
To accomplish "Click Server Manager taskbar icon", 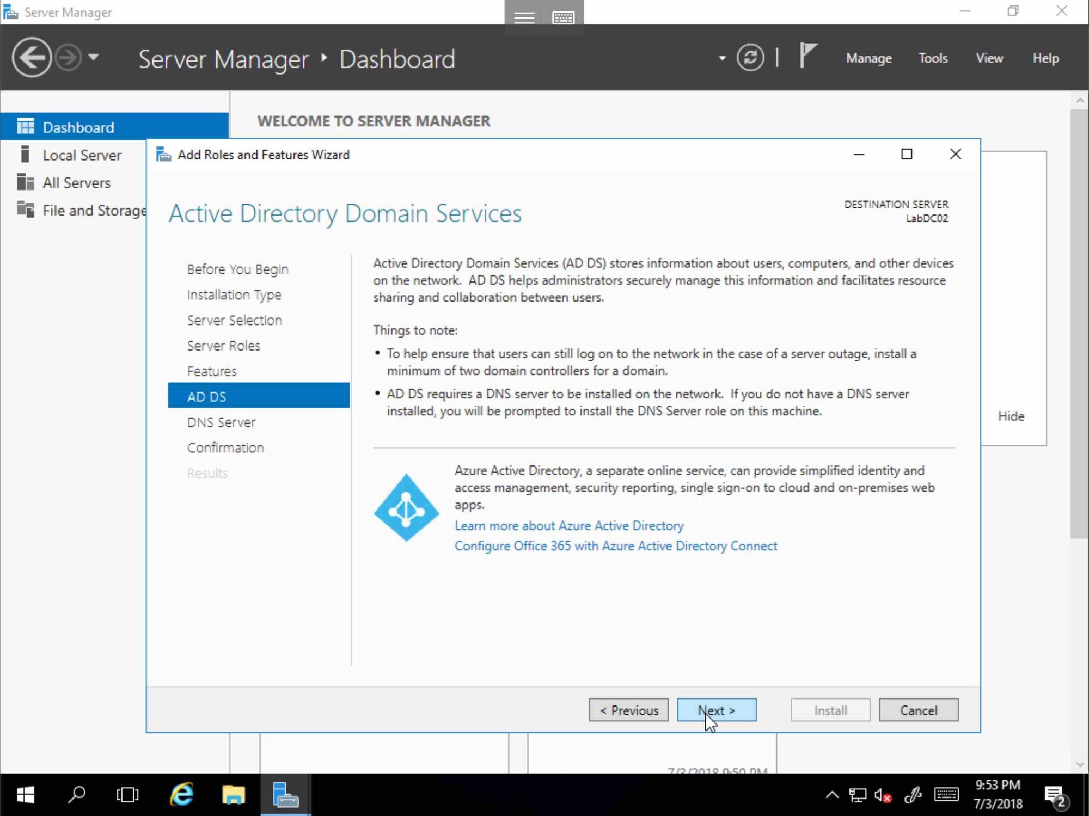I will click(x=285, y=795).
